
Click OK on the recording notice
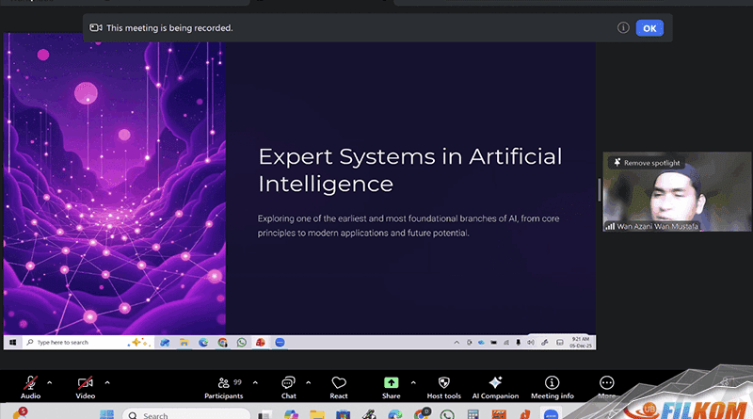[649, 28]
